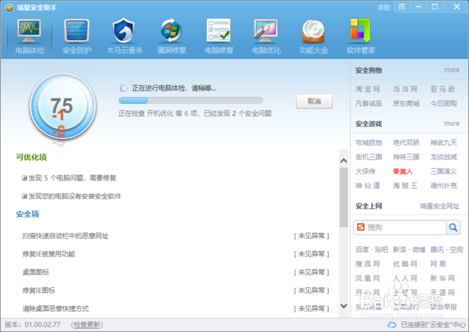Open 攻城掠地 game link
The image size is (469, 332).
click(369, 142)
